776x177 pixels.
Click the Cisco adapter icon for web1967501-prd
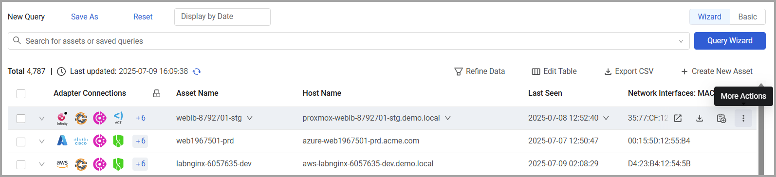click(x=81, y=141)
